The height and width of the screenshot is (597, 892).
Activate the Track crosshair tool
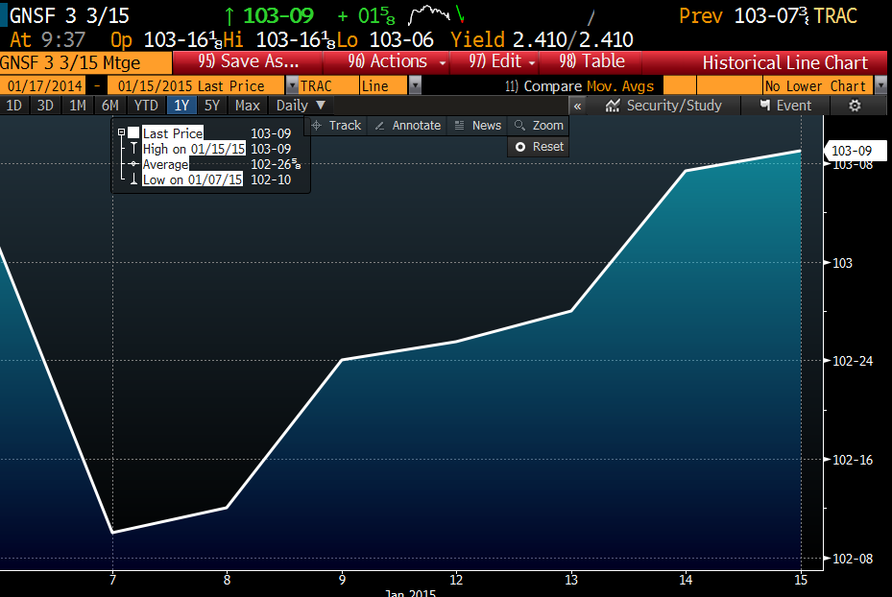(x=335, y=126)
